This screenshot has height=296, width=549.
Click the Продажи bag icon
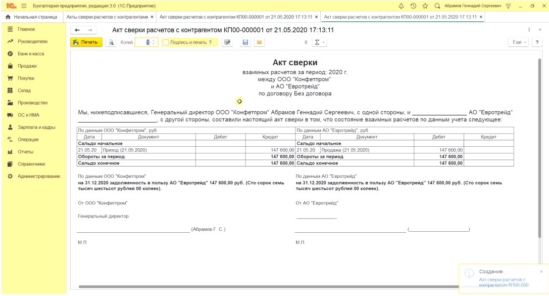point(10,66)
